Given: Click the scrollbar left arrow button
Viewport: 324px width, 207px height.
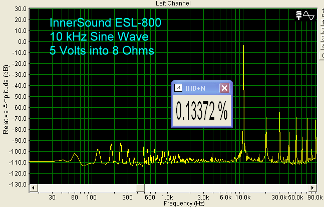Looking at the screenshot, I should (x=34, y=188).
